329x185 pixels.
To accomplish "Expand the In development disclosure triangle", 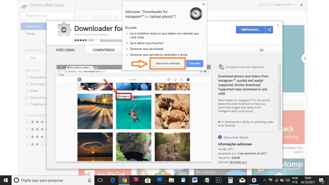I will coord(219,122).
